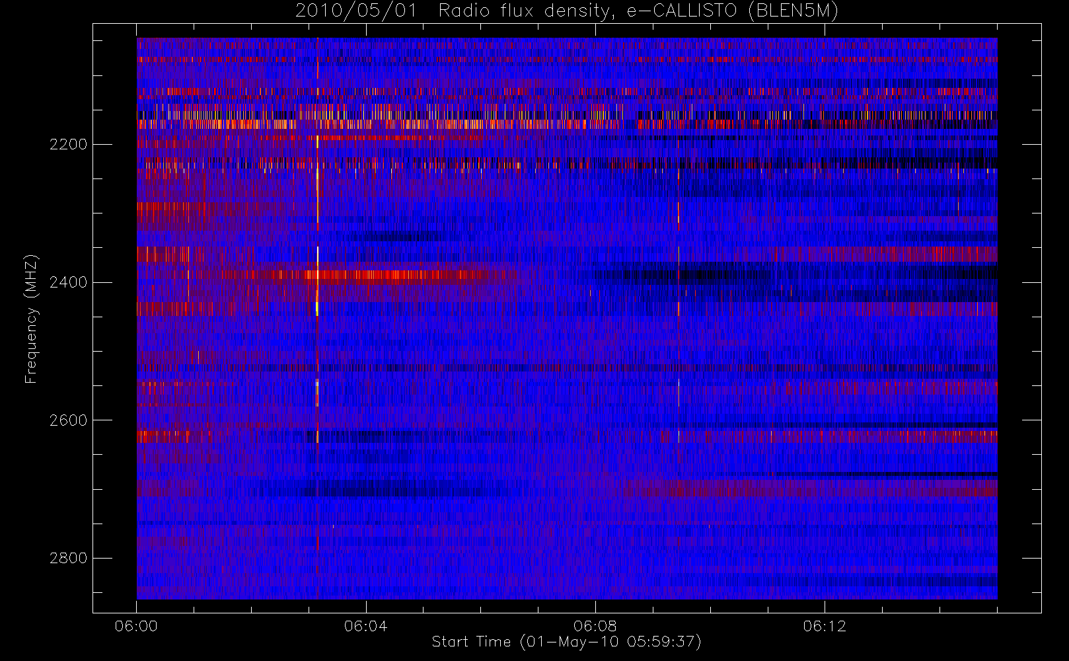Viewport: 1069px width, 661px height.
Task: Select the 'Frequency (MHZ)' y-axis label
Action: click(31, 319)
